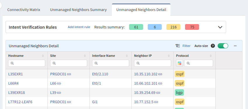Click link icon beside 10.35.110.102
The image size is (248, 109).
click(160, 74)
